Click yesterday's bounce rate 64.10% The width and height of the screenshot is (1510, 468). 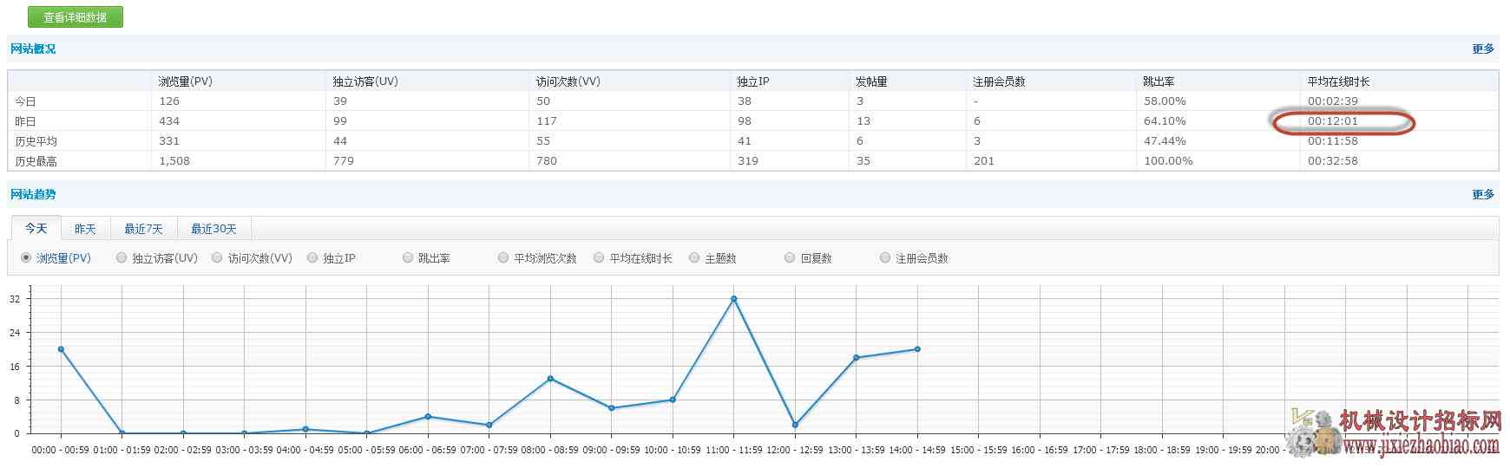[1165, 121]
